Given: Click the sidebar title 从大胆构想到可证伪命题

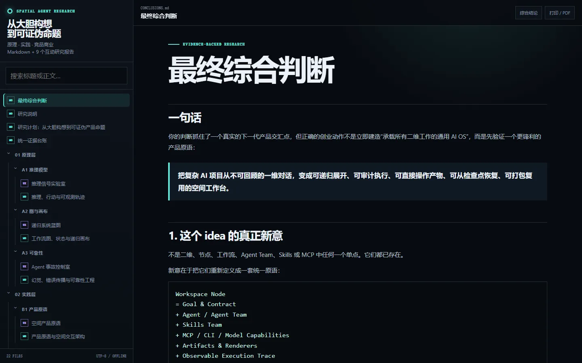Looking at the screenshot, I should point(34,29).
